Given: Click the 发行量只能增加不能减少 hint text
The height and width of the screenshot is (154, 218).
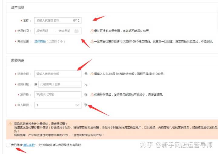Looking at the screenshot, I should coord(129,94).
